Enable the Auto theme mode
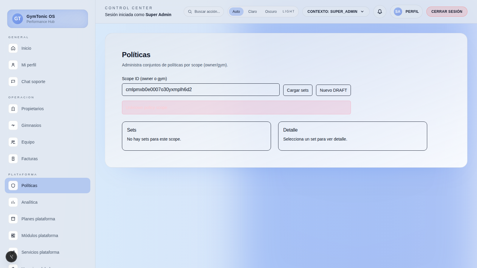Screen dimensions: 477x268 (236, 11)
